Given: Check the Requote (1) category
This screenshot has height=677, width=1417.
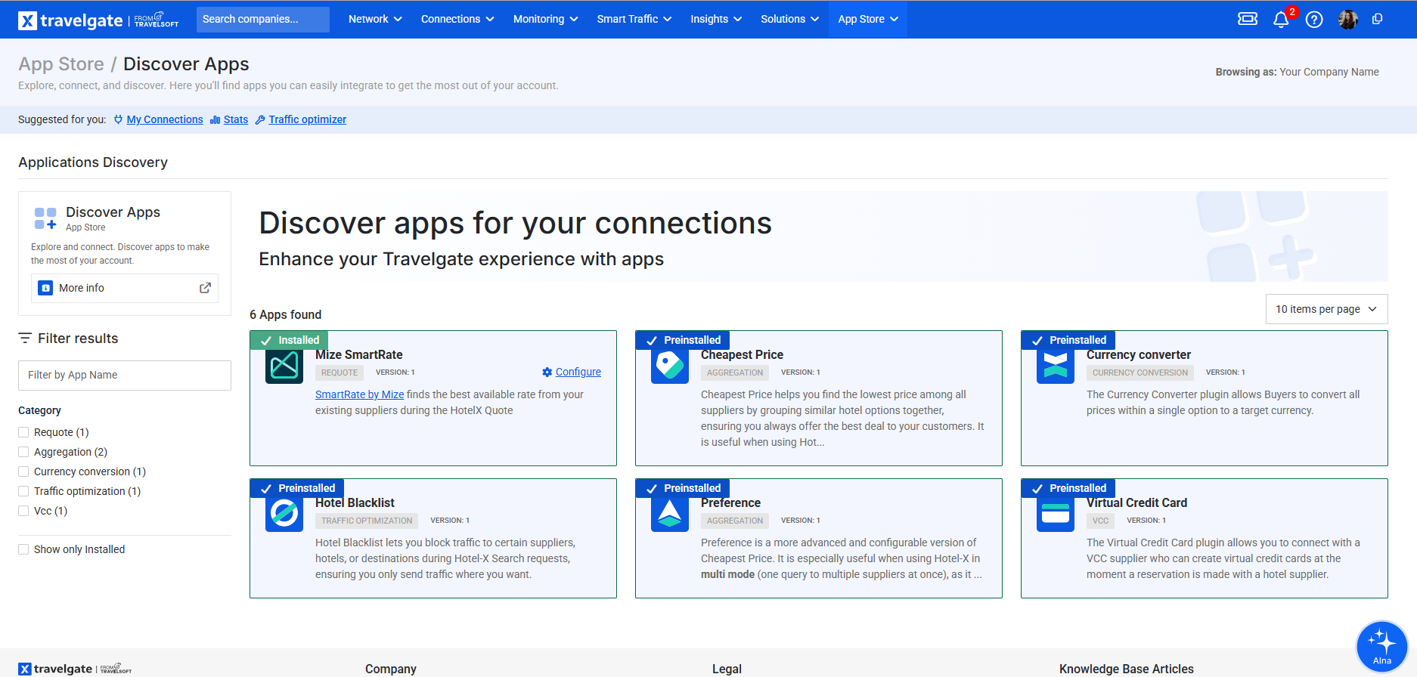Looking at the screenshot, I should 23,432.
